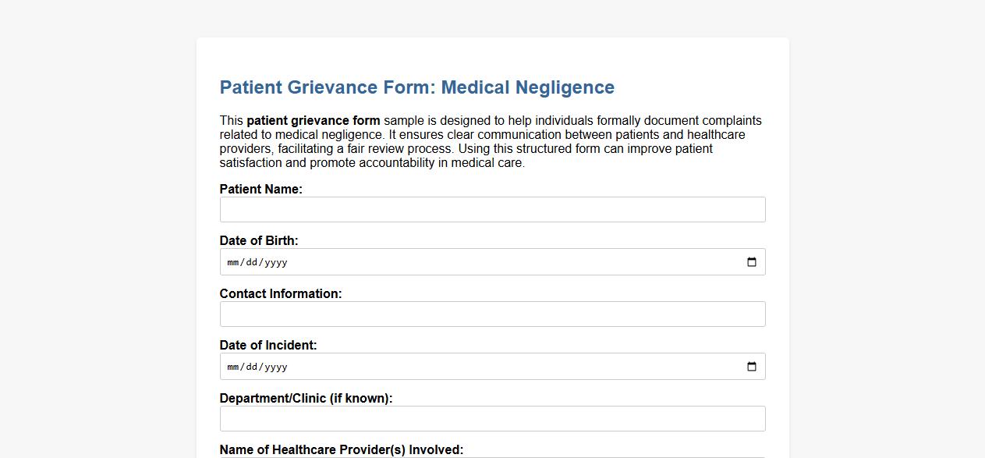Select the day segment of Date of Incident
Image resolution: width=985 pixels, height=458 pixels.
point(250,367)
